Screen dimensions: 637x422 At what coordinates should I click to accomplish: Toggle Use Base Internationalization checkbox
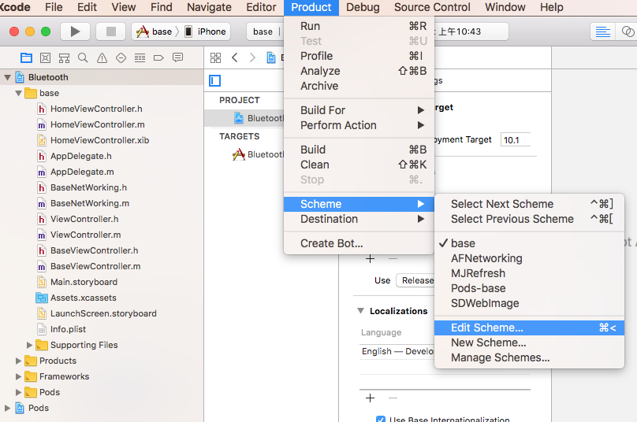pyautogui.click(x=381, y=419)
